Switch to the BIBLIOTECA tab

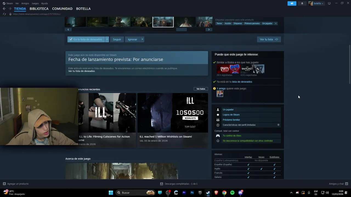(x=39, y=9)
